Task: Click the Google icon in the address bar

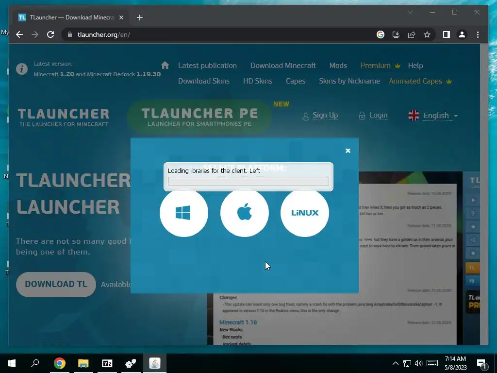Action: coord(381,34)
